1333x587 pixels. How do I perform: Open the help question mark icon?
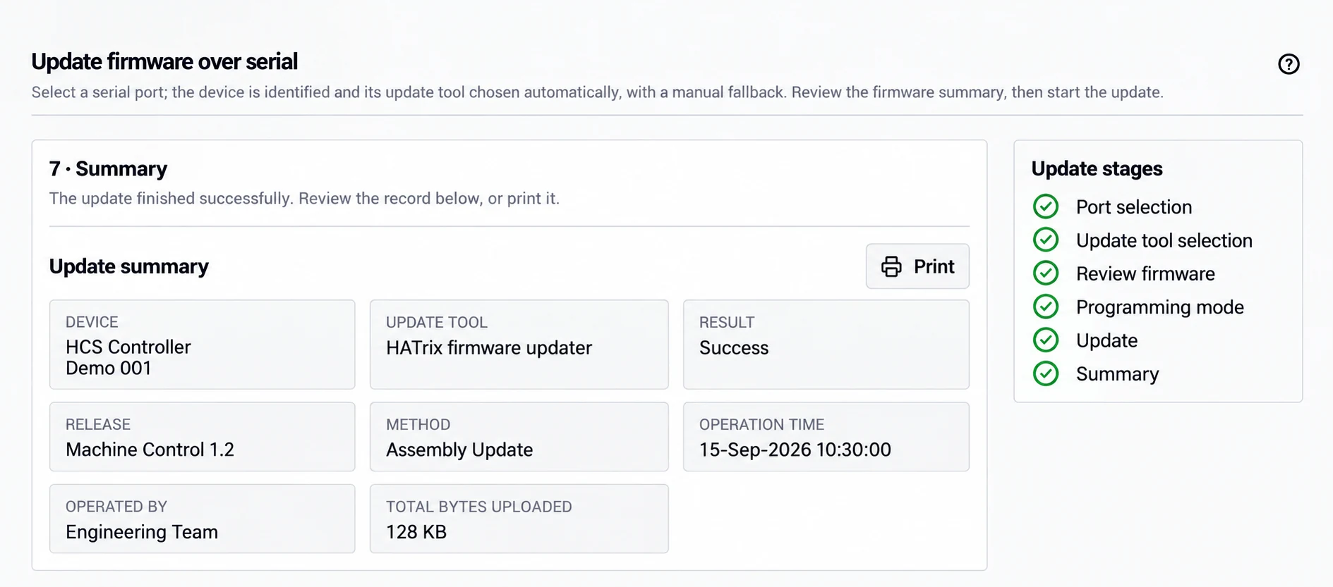(1289, 64)
